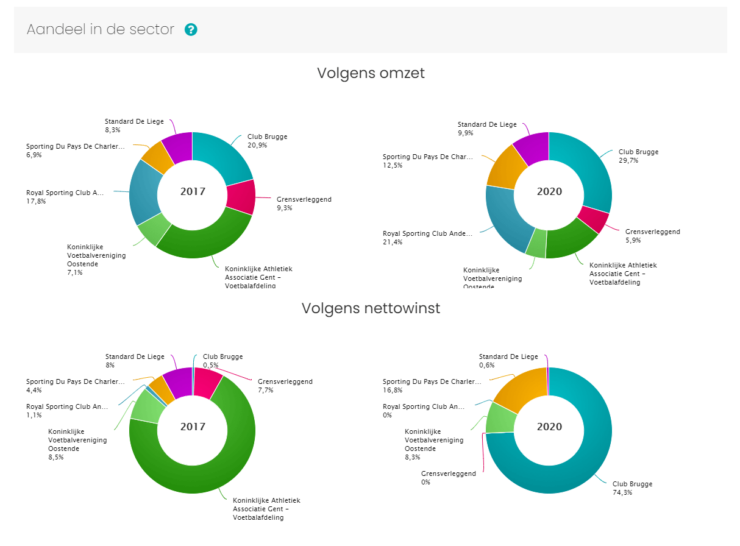
Task: Click the 'Royal Sporting Club A... 17,8%' label
Action: point(65,197)
